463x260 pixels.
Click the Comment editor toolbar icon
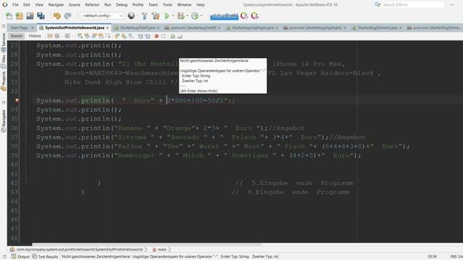coord(173,36)
